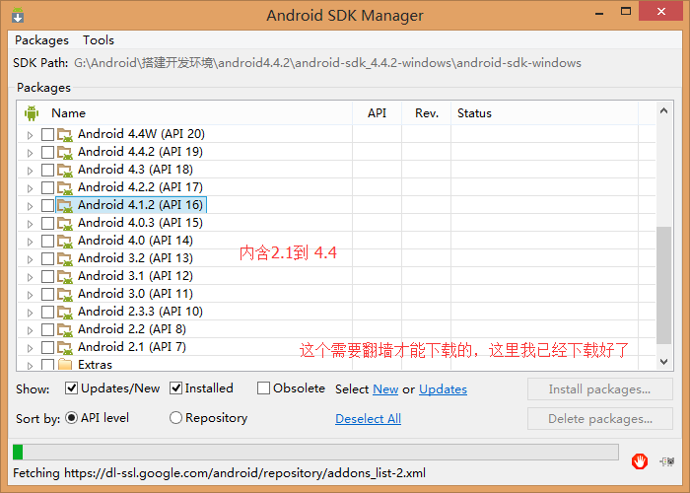
Task: Check the Android 4.1.2 (API 16) checkbox
Action: (47, 205)
